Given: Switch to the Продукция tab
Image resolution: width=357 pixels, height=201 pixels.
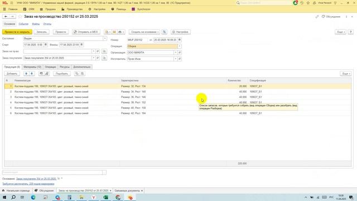Looking at the screenshot, I should click(x=12, y=67).
